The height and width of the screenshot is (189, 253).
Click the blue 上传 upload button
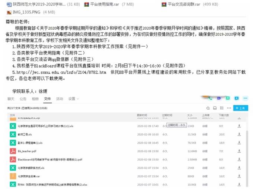pyautogui.click(x=240, y=108)
